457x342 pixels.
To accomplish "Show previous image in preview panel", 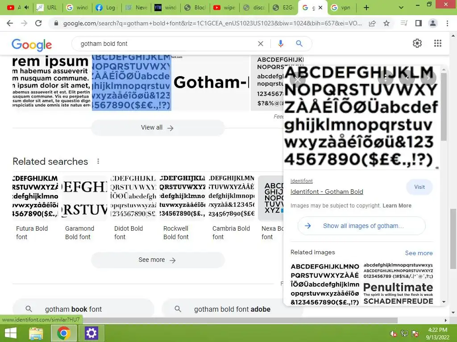I will [407, 77].
